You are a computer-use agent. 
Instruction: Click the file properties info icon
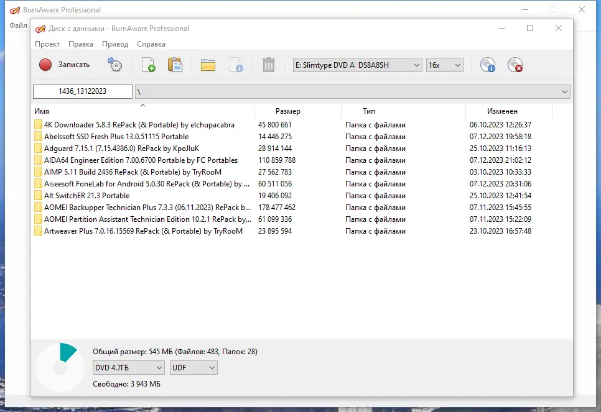click(x=236, y=65)
